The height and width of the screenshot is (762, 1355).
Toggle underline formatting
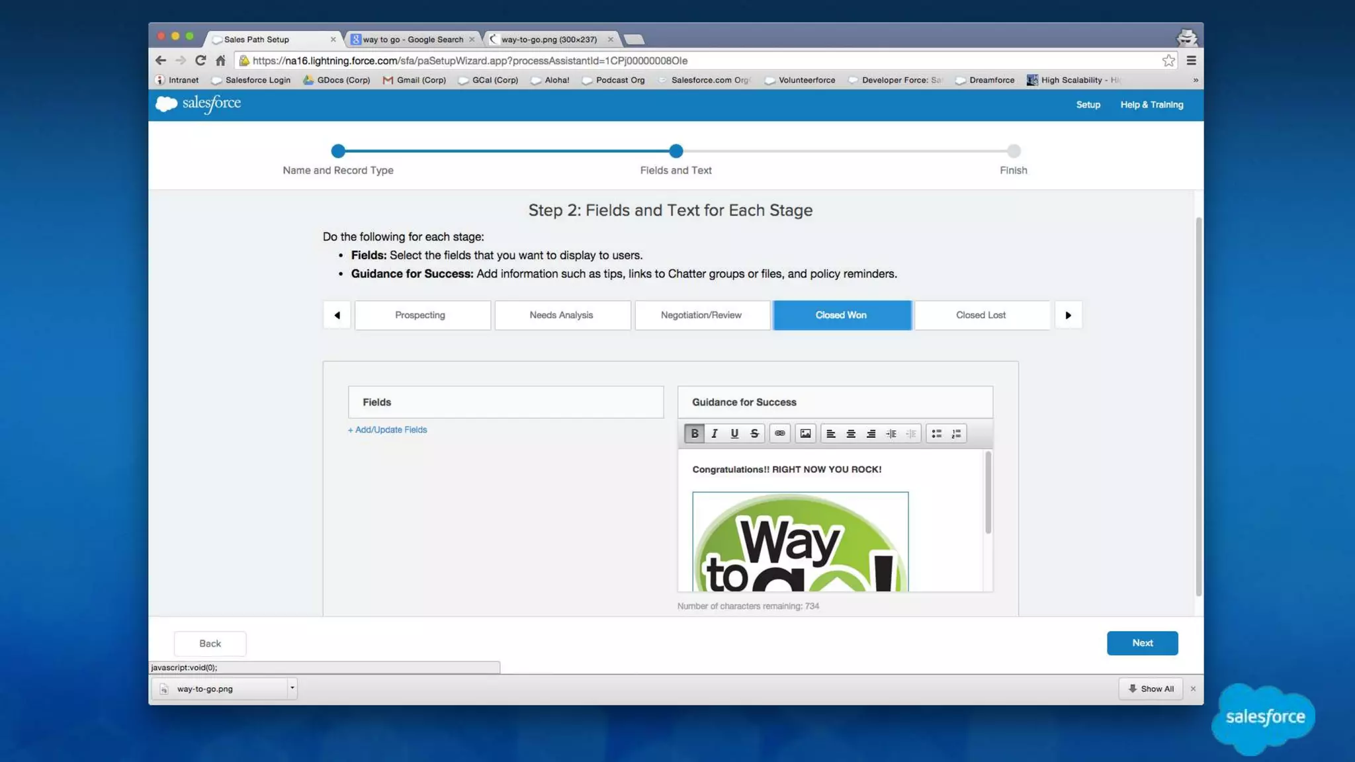(x=734, y=434)
